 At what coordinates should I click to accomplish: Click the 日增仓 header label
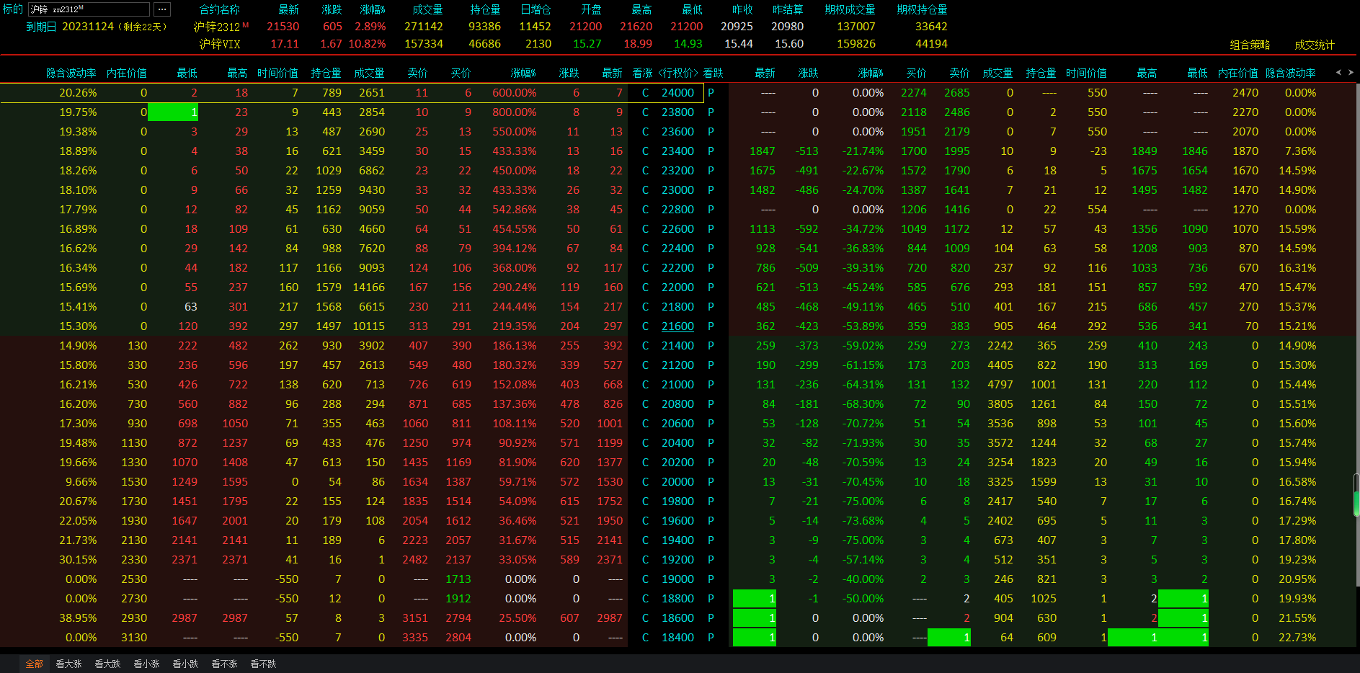[x=535, y=9]
